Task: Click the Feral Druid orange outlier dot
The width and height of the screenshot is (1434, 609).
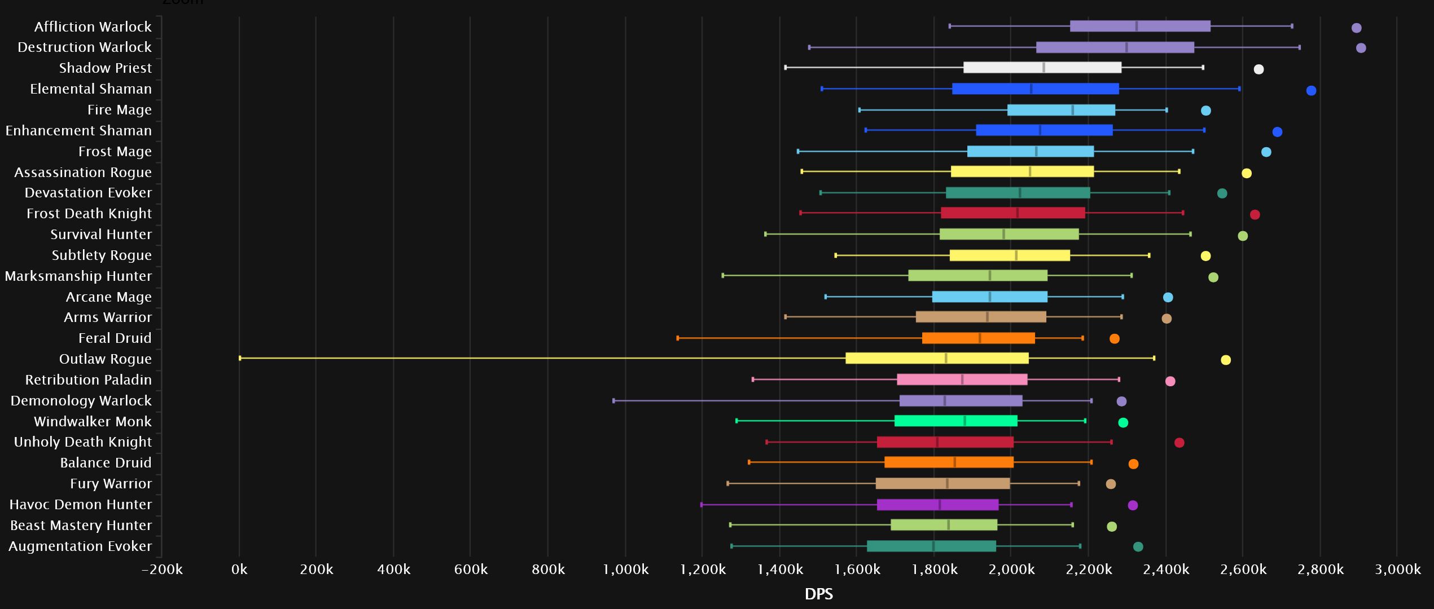Action: tap(1114, 339)
